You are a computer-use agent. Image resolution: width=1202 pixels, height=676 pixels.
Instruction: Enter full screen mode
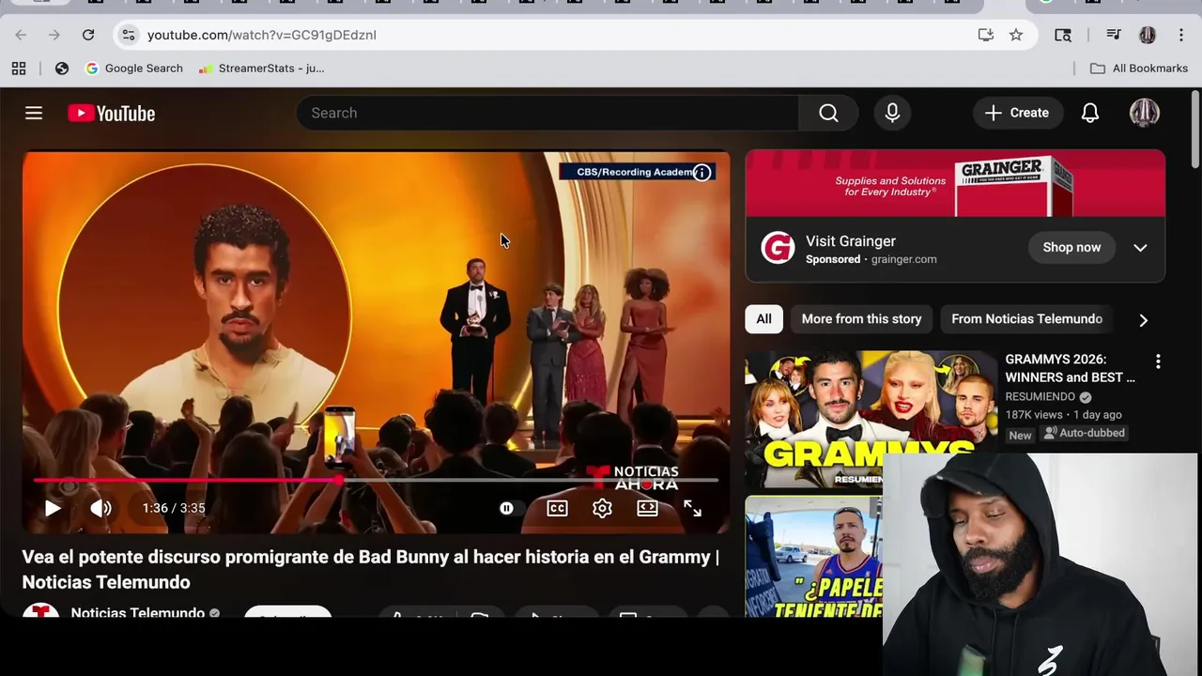(x=692, y=508)
